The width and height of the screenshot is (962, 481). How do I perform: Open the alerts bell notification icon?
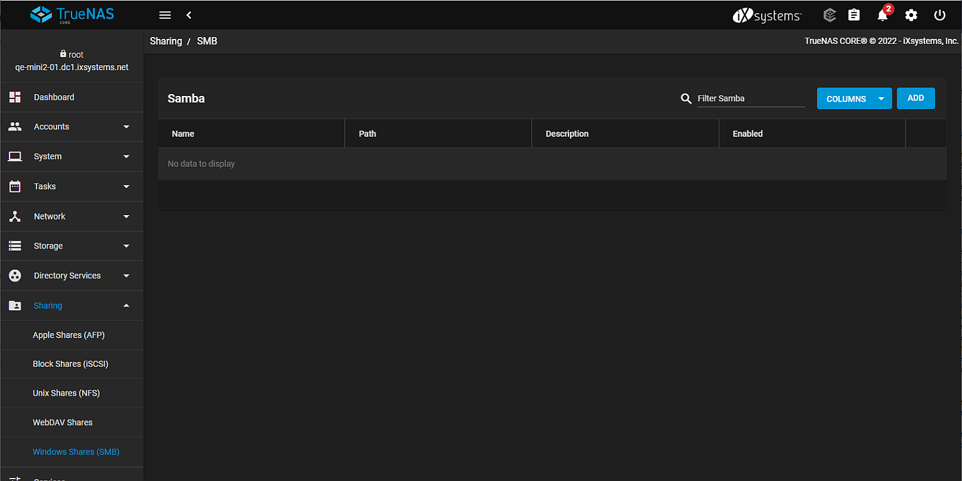coord(882,15)
